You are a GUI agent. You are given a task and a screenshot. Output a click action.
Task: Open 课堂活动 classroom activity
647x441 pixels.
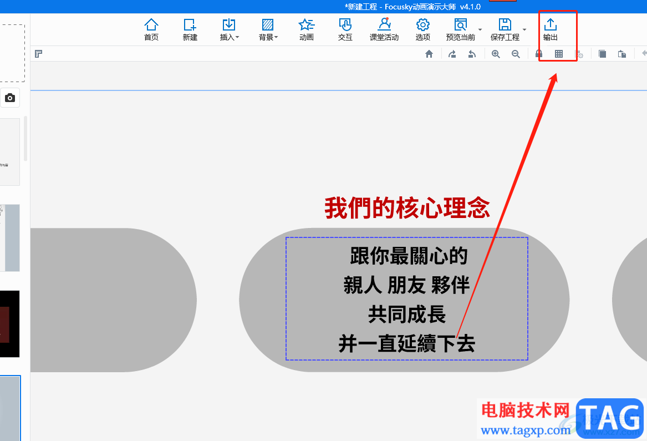[x=384, y=29]
